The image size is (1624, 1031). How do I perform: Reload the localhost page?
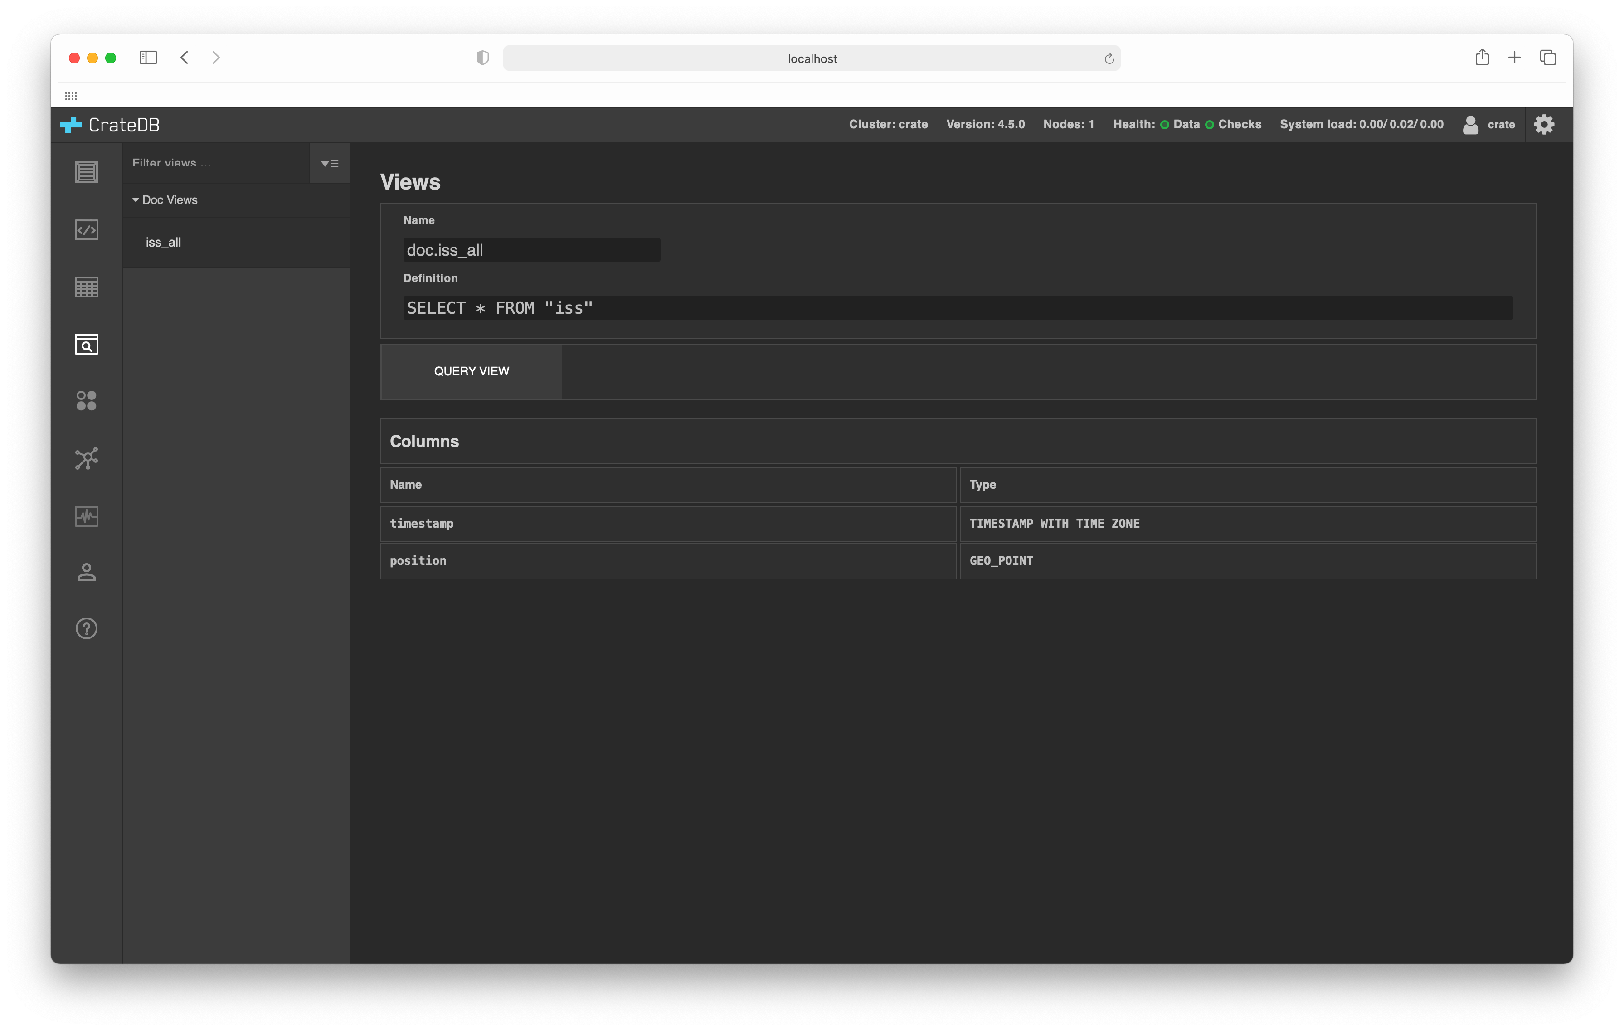pos(1109,58)
